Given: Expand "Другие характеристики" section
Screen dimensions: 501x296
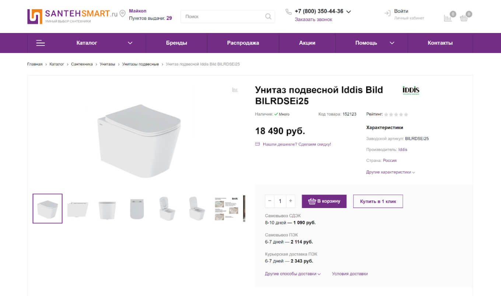Looking at the screenshot, I should (x=390, y=172).
